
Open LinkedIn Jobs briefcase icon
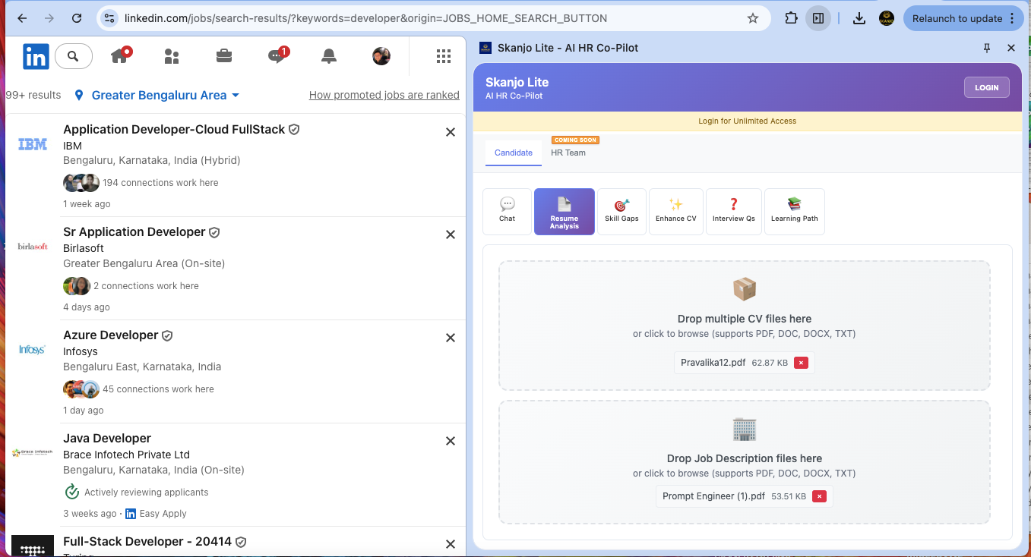224,56
